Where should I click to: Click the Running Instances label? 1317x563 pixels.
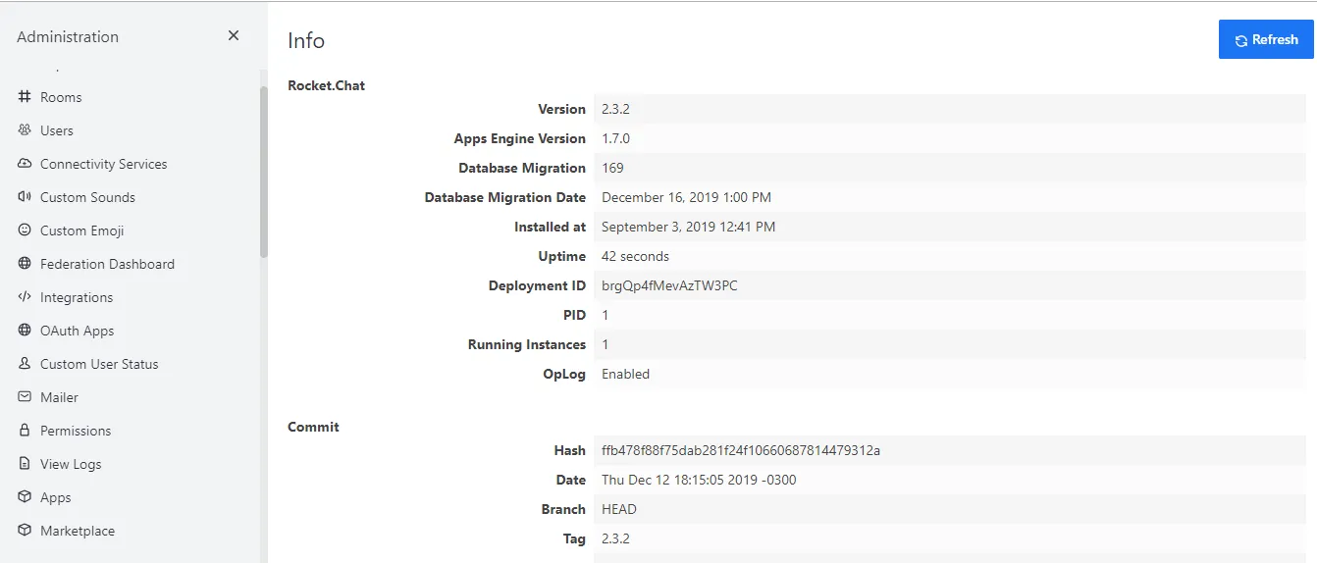(527, 344)
